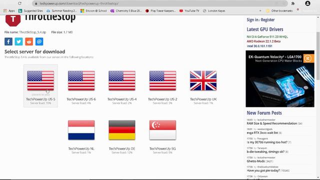The height and width of the screenshot is (180, 320).
Task: Open the Apps bookmark shortcut
Action: tap(9, 11)
